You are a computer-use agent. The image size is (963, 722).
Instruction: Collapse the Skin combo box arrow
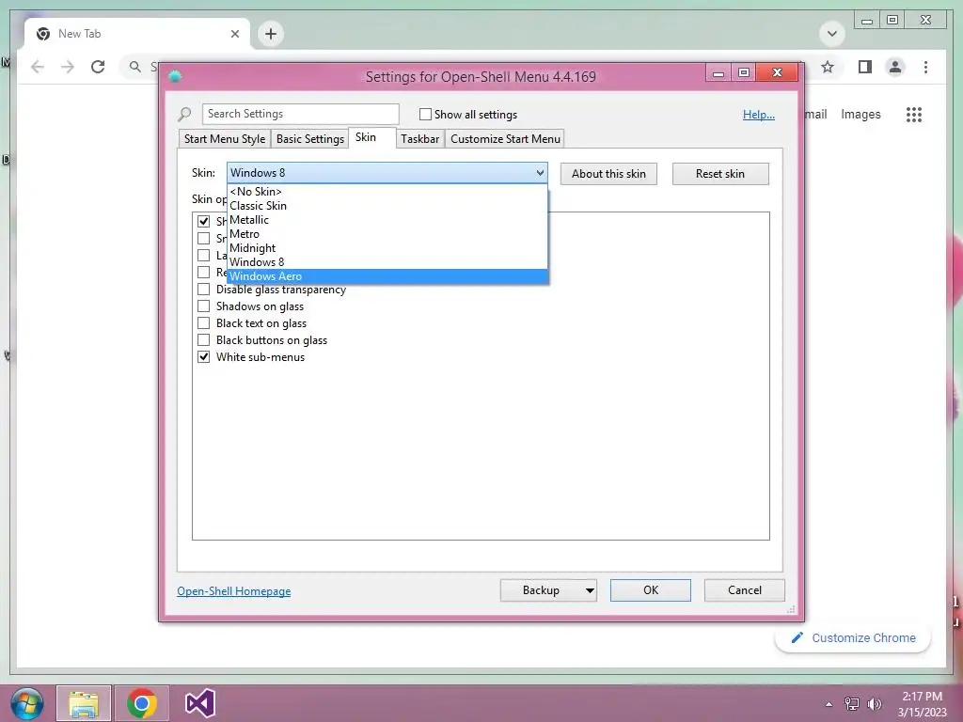click(x=540, y=173)
